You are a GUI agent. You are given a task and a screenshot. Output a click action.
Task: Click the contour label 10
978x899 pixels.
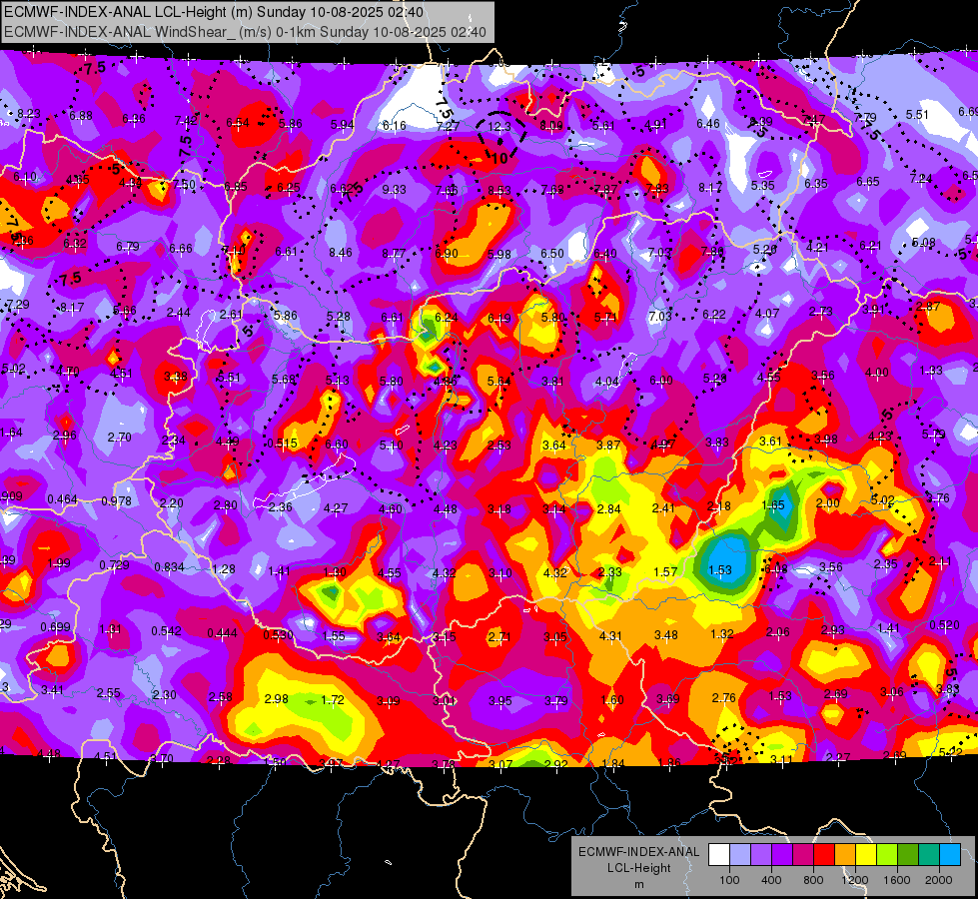(499, 159)
